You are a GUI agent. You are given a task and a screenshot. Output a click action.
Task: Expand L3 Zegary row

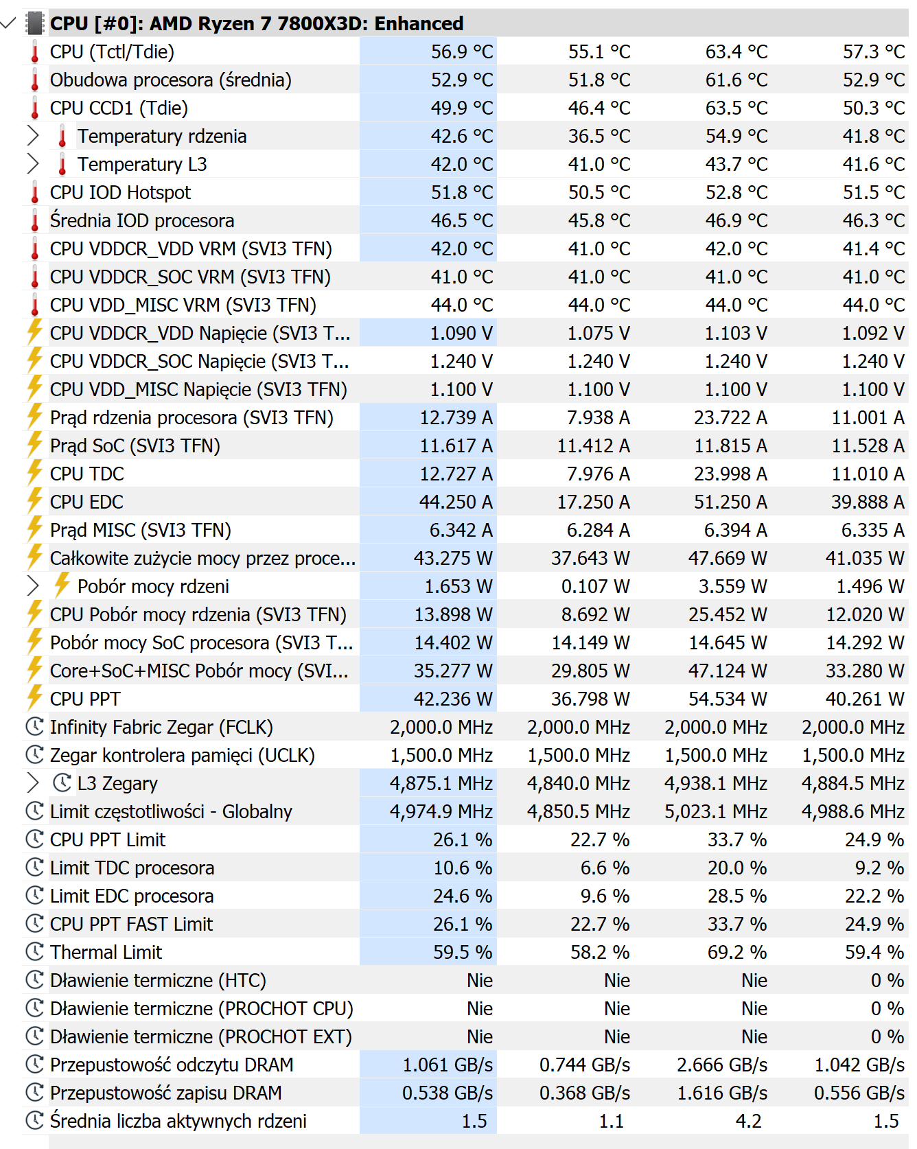point(32,783)
